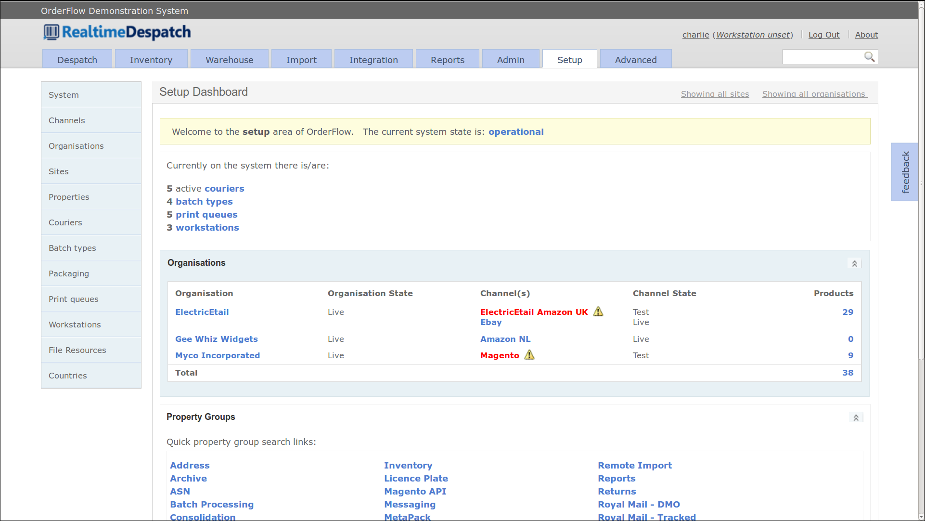Expand the Showing all organisations filter
The height and width of the screenshot is (521, 925).
click(x=814, y=94)
